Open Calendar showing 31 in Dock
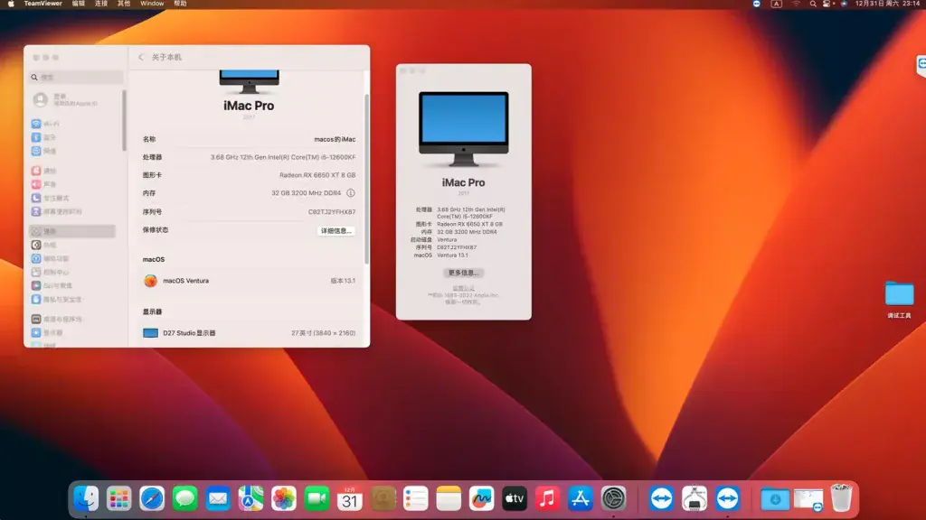 click(350, 498)
